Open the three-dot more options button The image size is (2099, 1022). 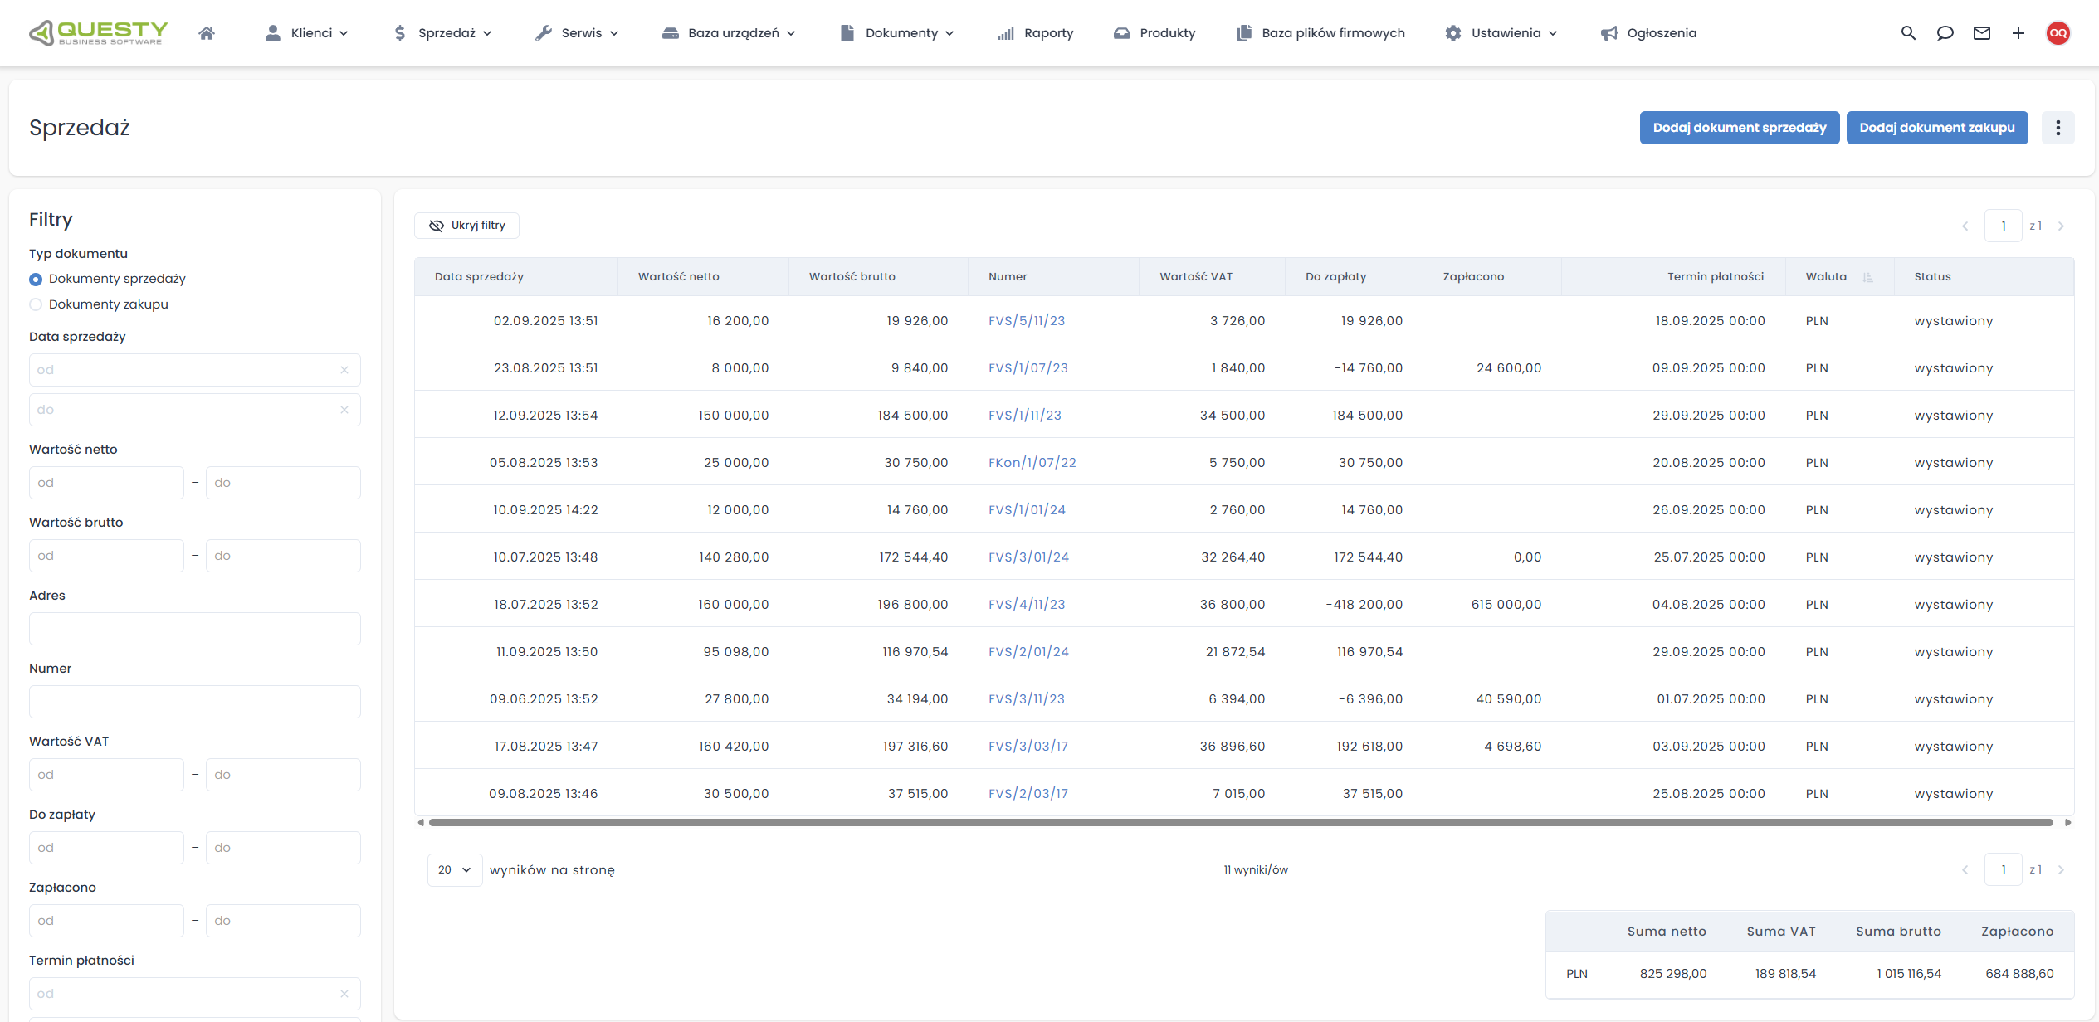tap(2058, 128)
